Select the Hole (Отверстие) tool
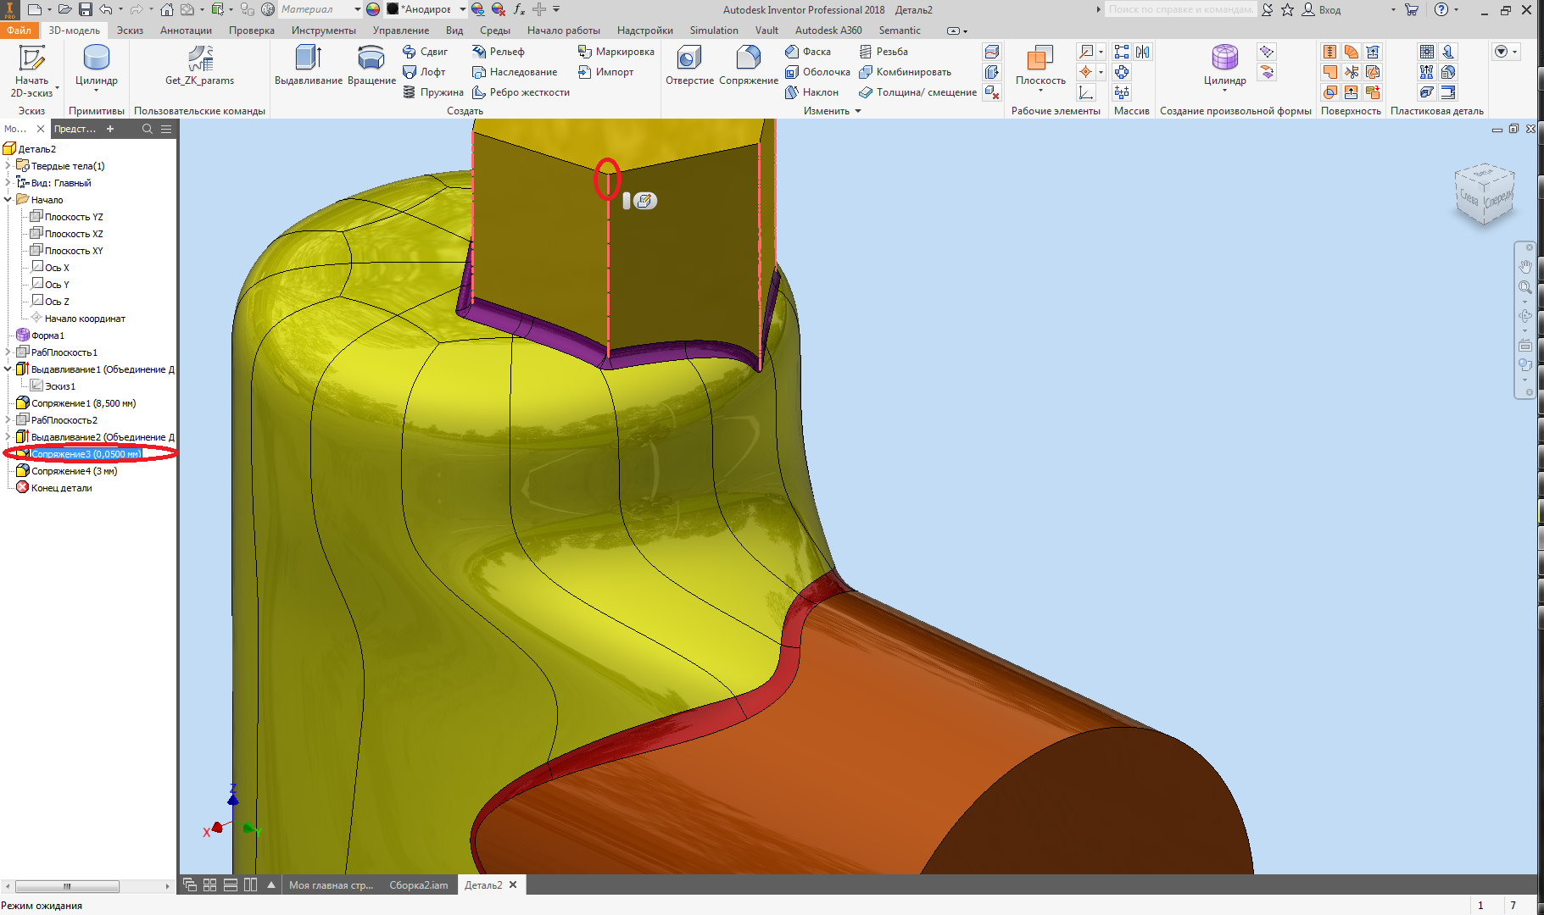1544x915 pixels. (x=689, y=66)
